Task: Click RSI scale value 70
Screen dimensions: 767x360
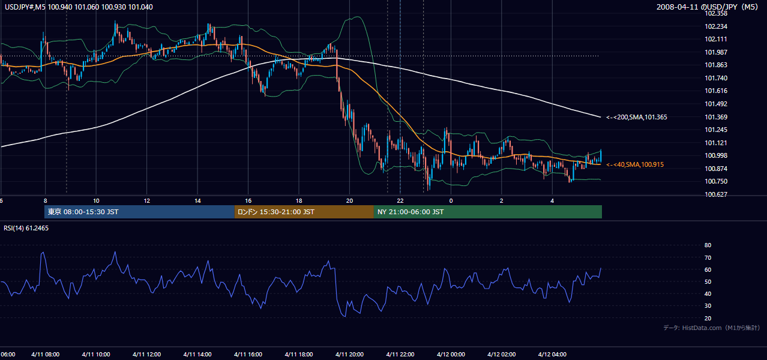Action: [708, 257]
